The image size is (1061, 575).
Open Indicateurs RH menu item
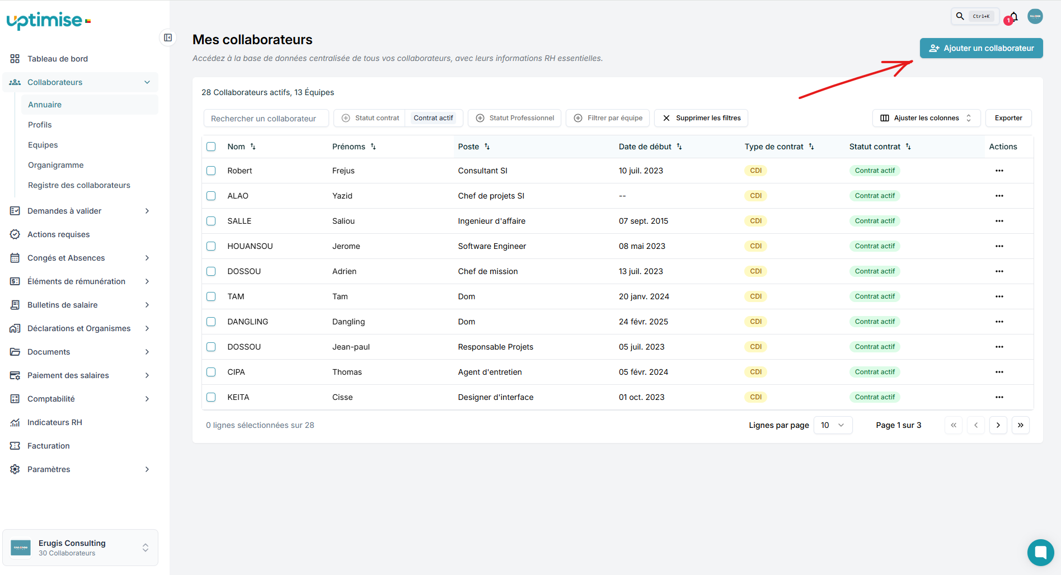80,422
